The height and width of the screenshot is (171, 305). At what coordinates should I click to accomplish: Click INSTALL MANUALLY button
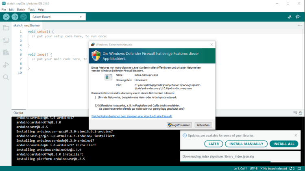[246, 144]
